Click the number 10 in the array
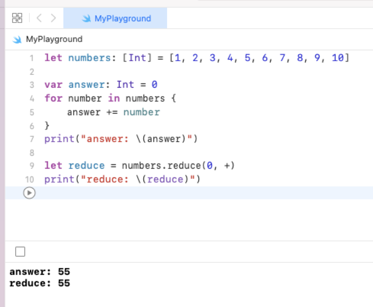Image resolution: width=373 pixels, height=307 pixels. 338,58
